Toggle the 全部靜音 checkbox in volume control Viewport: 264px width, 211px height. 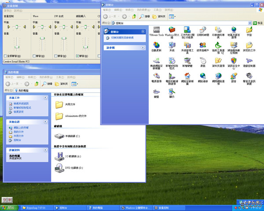(5, 56)
